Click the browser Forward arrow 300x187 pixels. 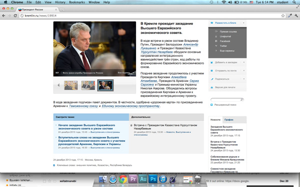9,15
